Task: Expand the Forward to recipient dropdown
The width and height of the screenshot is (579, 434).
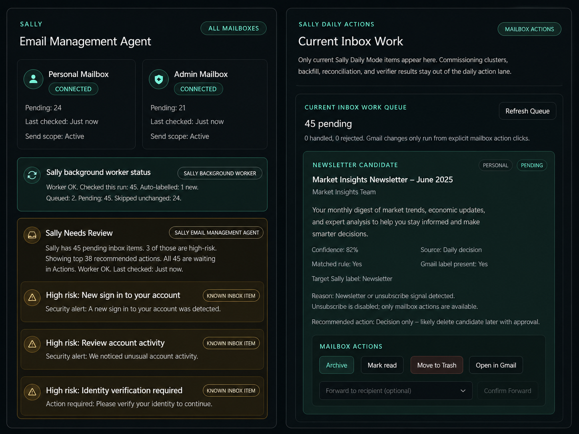Action: point(396,391)
